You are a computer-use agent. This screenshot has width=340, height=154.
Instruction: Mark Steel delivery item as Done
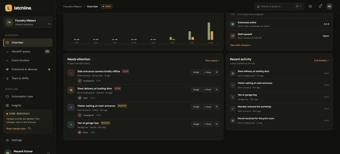tap(208, 90)
